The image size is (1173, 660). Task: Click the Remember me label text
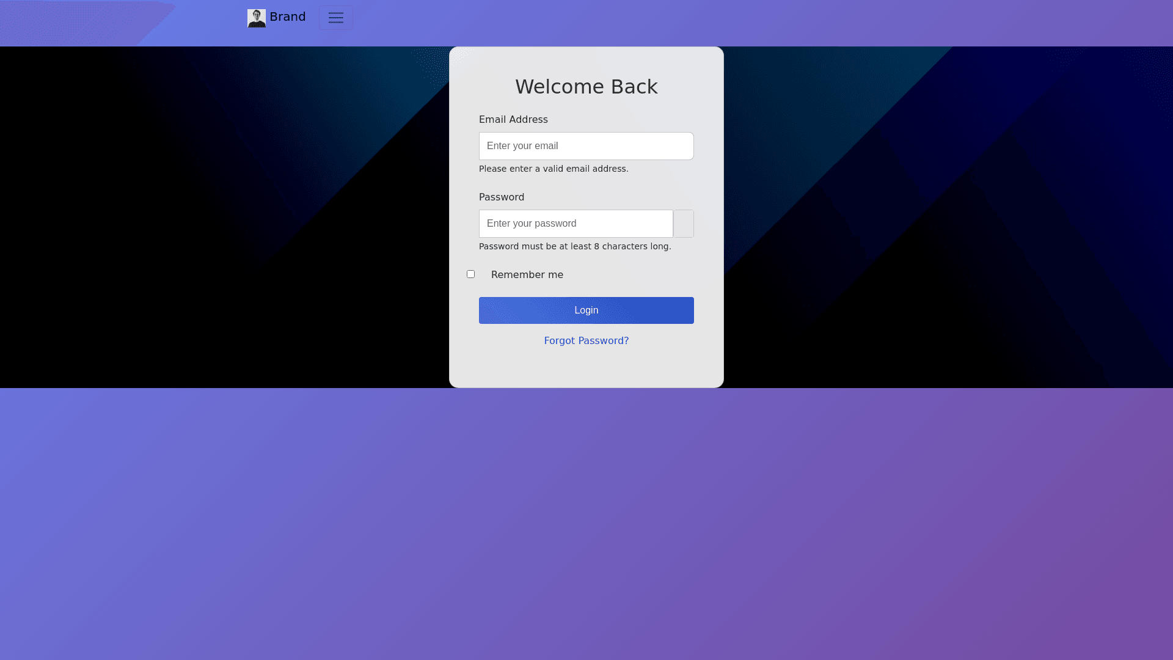tap(527, 275)
